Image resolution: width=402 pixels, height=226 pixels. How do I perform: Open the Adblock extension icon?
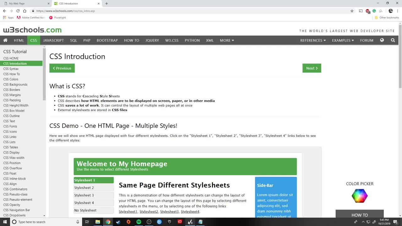368,11
